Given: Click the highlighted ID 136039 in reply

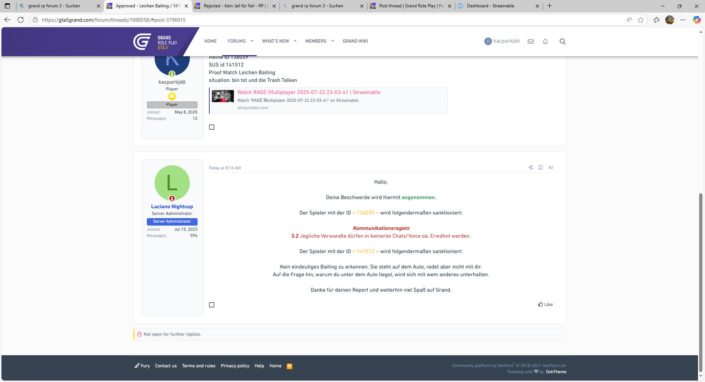Looking at the screenshot, I should pyautogui.click(x=365, y=213).
